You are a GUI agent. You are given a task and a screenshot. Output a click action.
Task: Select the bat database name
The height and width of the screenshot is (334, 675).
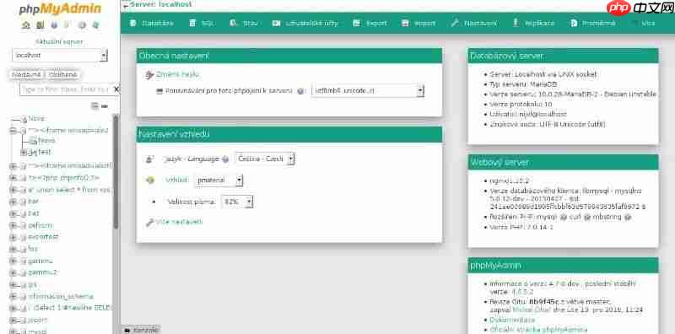(x=34, y=213)
